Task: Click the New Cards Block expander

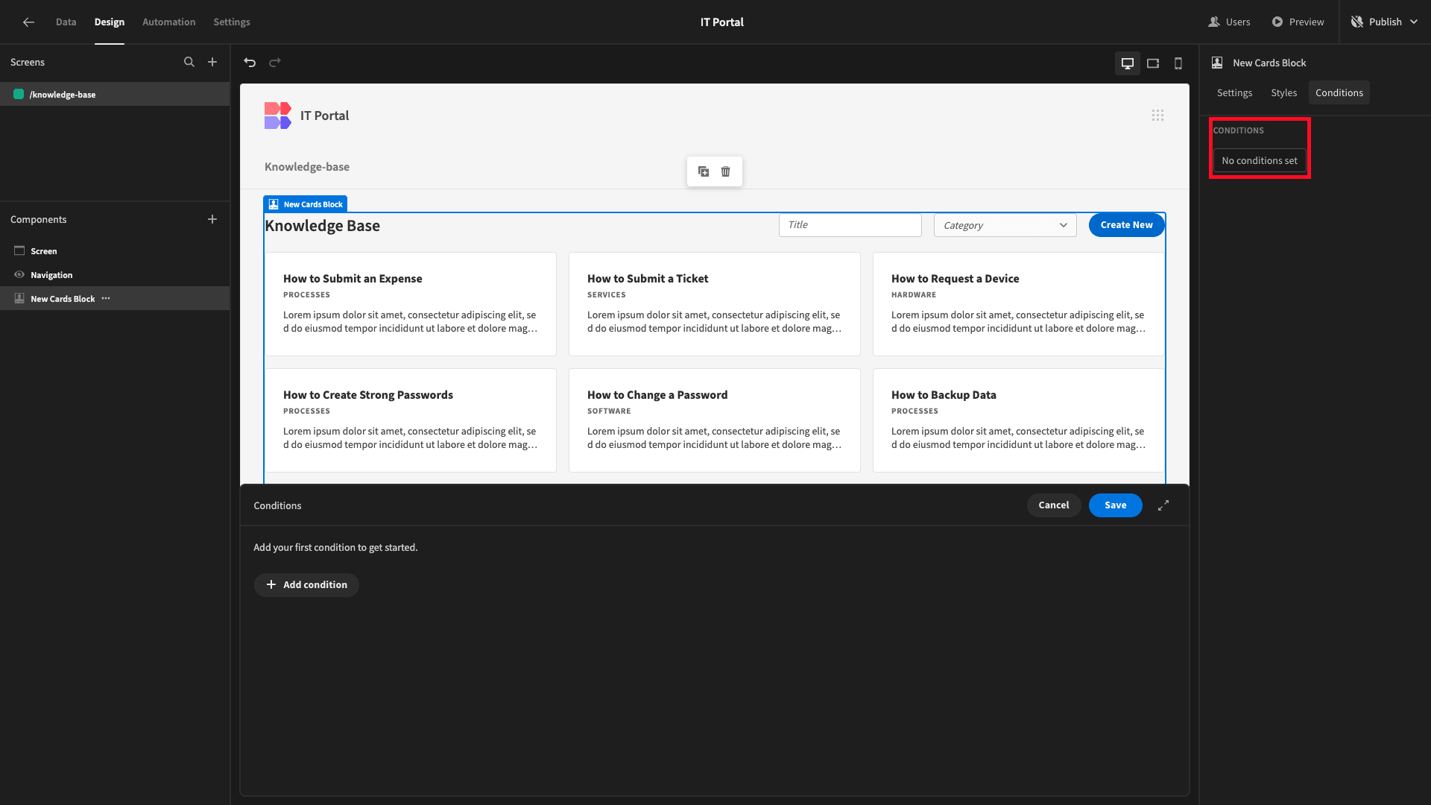Action: click(x=1163, y=505)
